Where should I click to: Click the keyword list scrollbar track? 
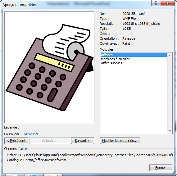click(170, 93)
